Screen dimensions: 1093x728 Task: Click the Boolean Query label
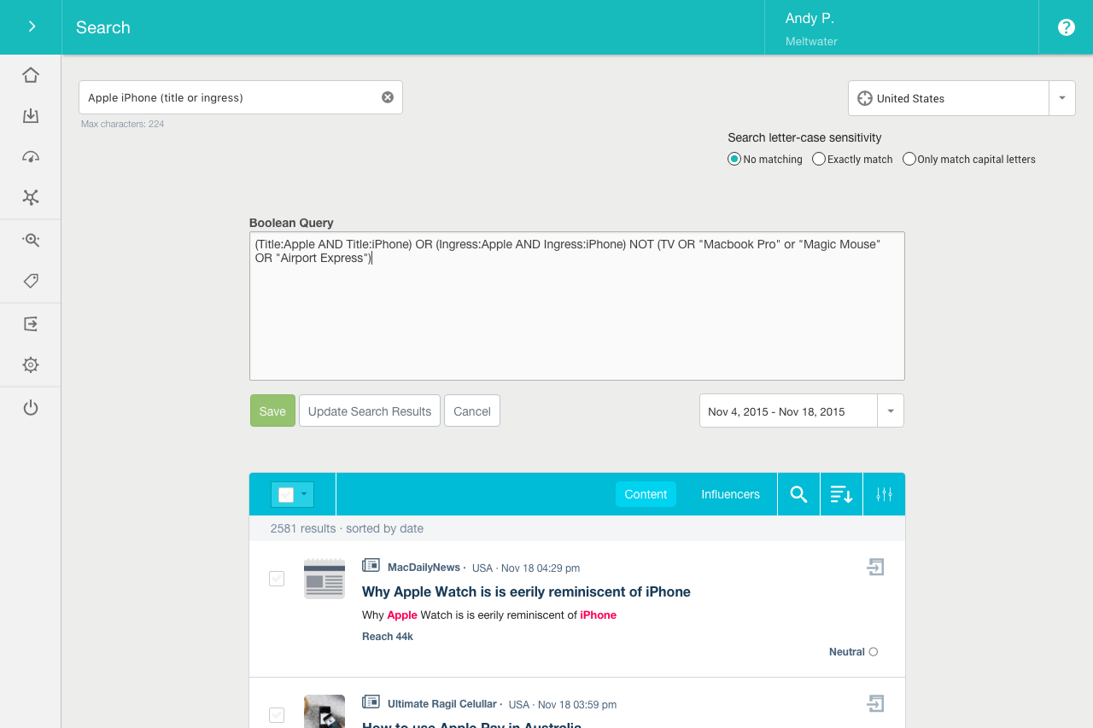click(291, 223)
